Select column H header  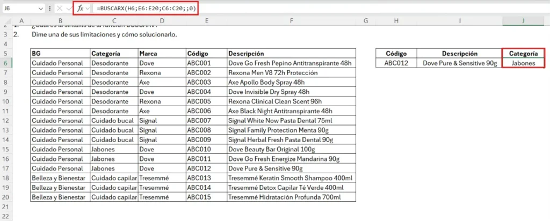396,21
